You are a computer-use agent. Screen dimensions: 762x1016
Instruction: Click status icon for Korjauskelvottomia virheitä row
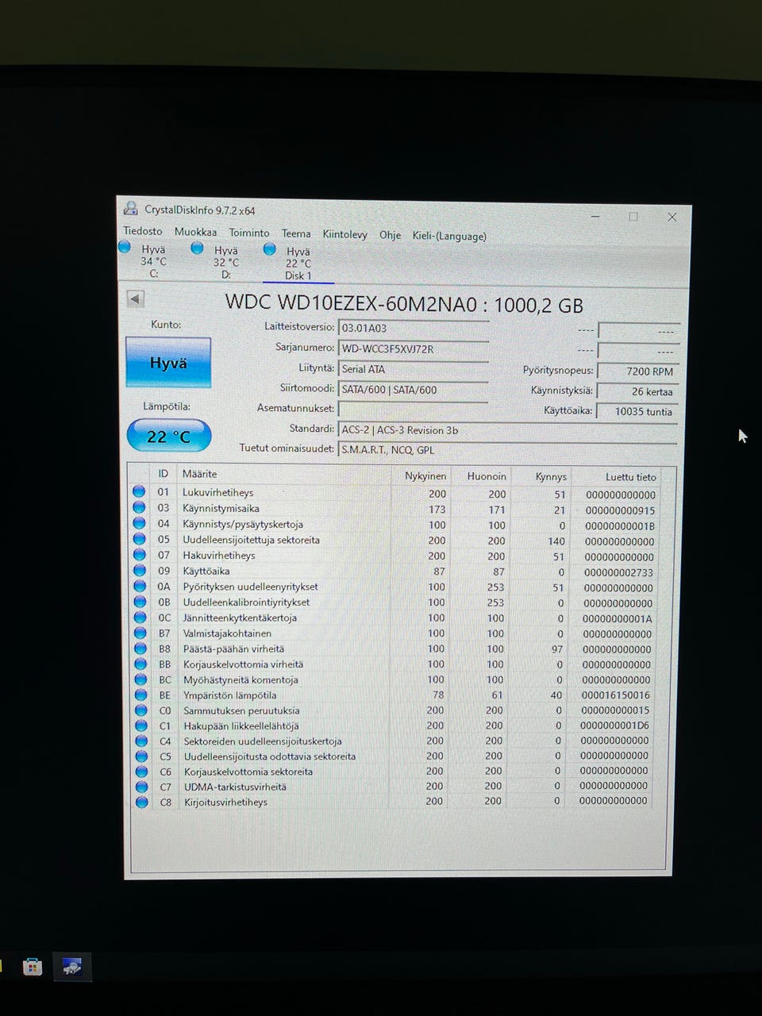(140, 664)
